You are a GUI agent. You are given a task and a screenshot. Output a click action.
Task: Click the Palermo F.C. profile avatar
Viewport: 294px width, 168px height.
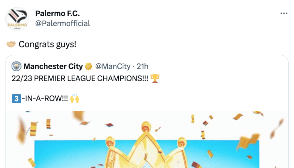17,19
